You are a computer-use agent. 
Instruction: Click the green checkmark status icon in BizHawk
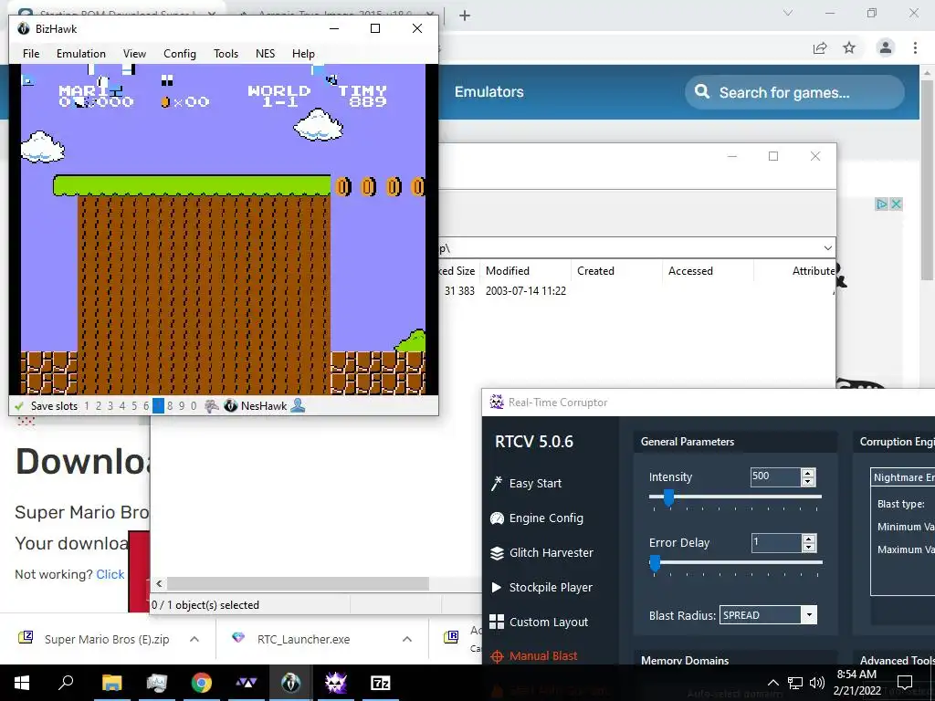(x=19, y=406)
